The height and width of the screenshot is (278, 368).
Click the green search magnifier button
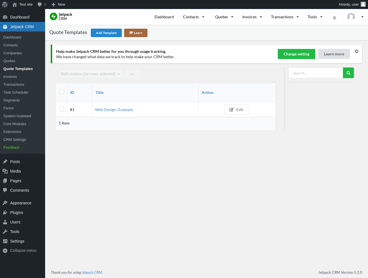[348, 73]
